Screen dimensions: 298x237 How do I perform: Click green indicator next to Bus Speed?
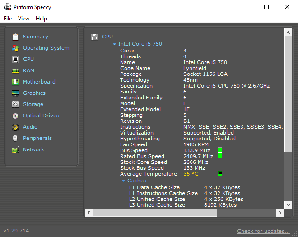(x=220, y=150)
